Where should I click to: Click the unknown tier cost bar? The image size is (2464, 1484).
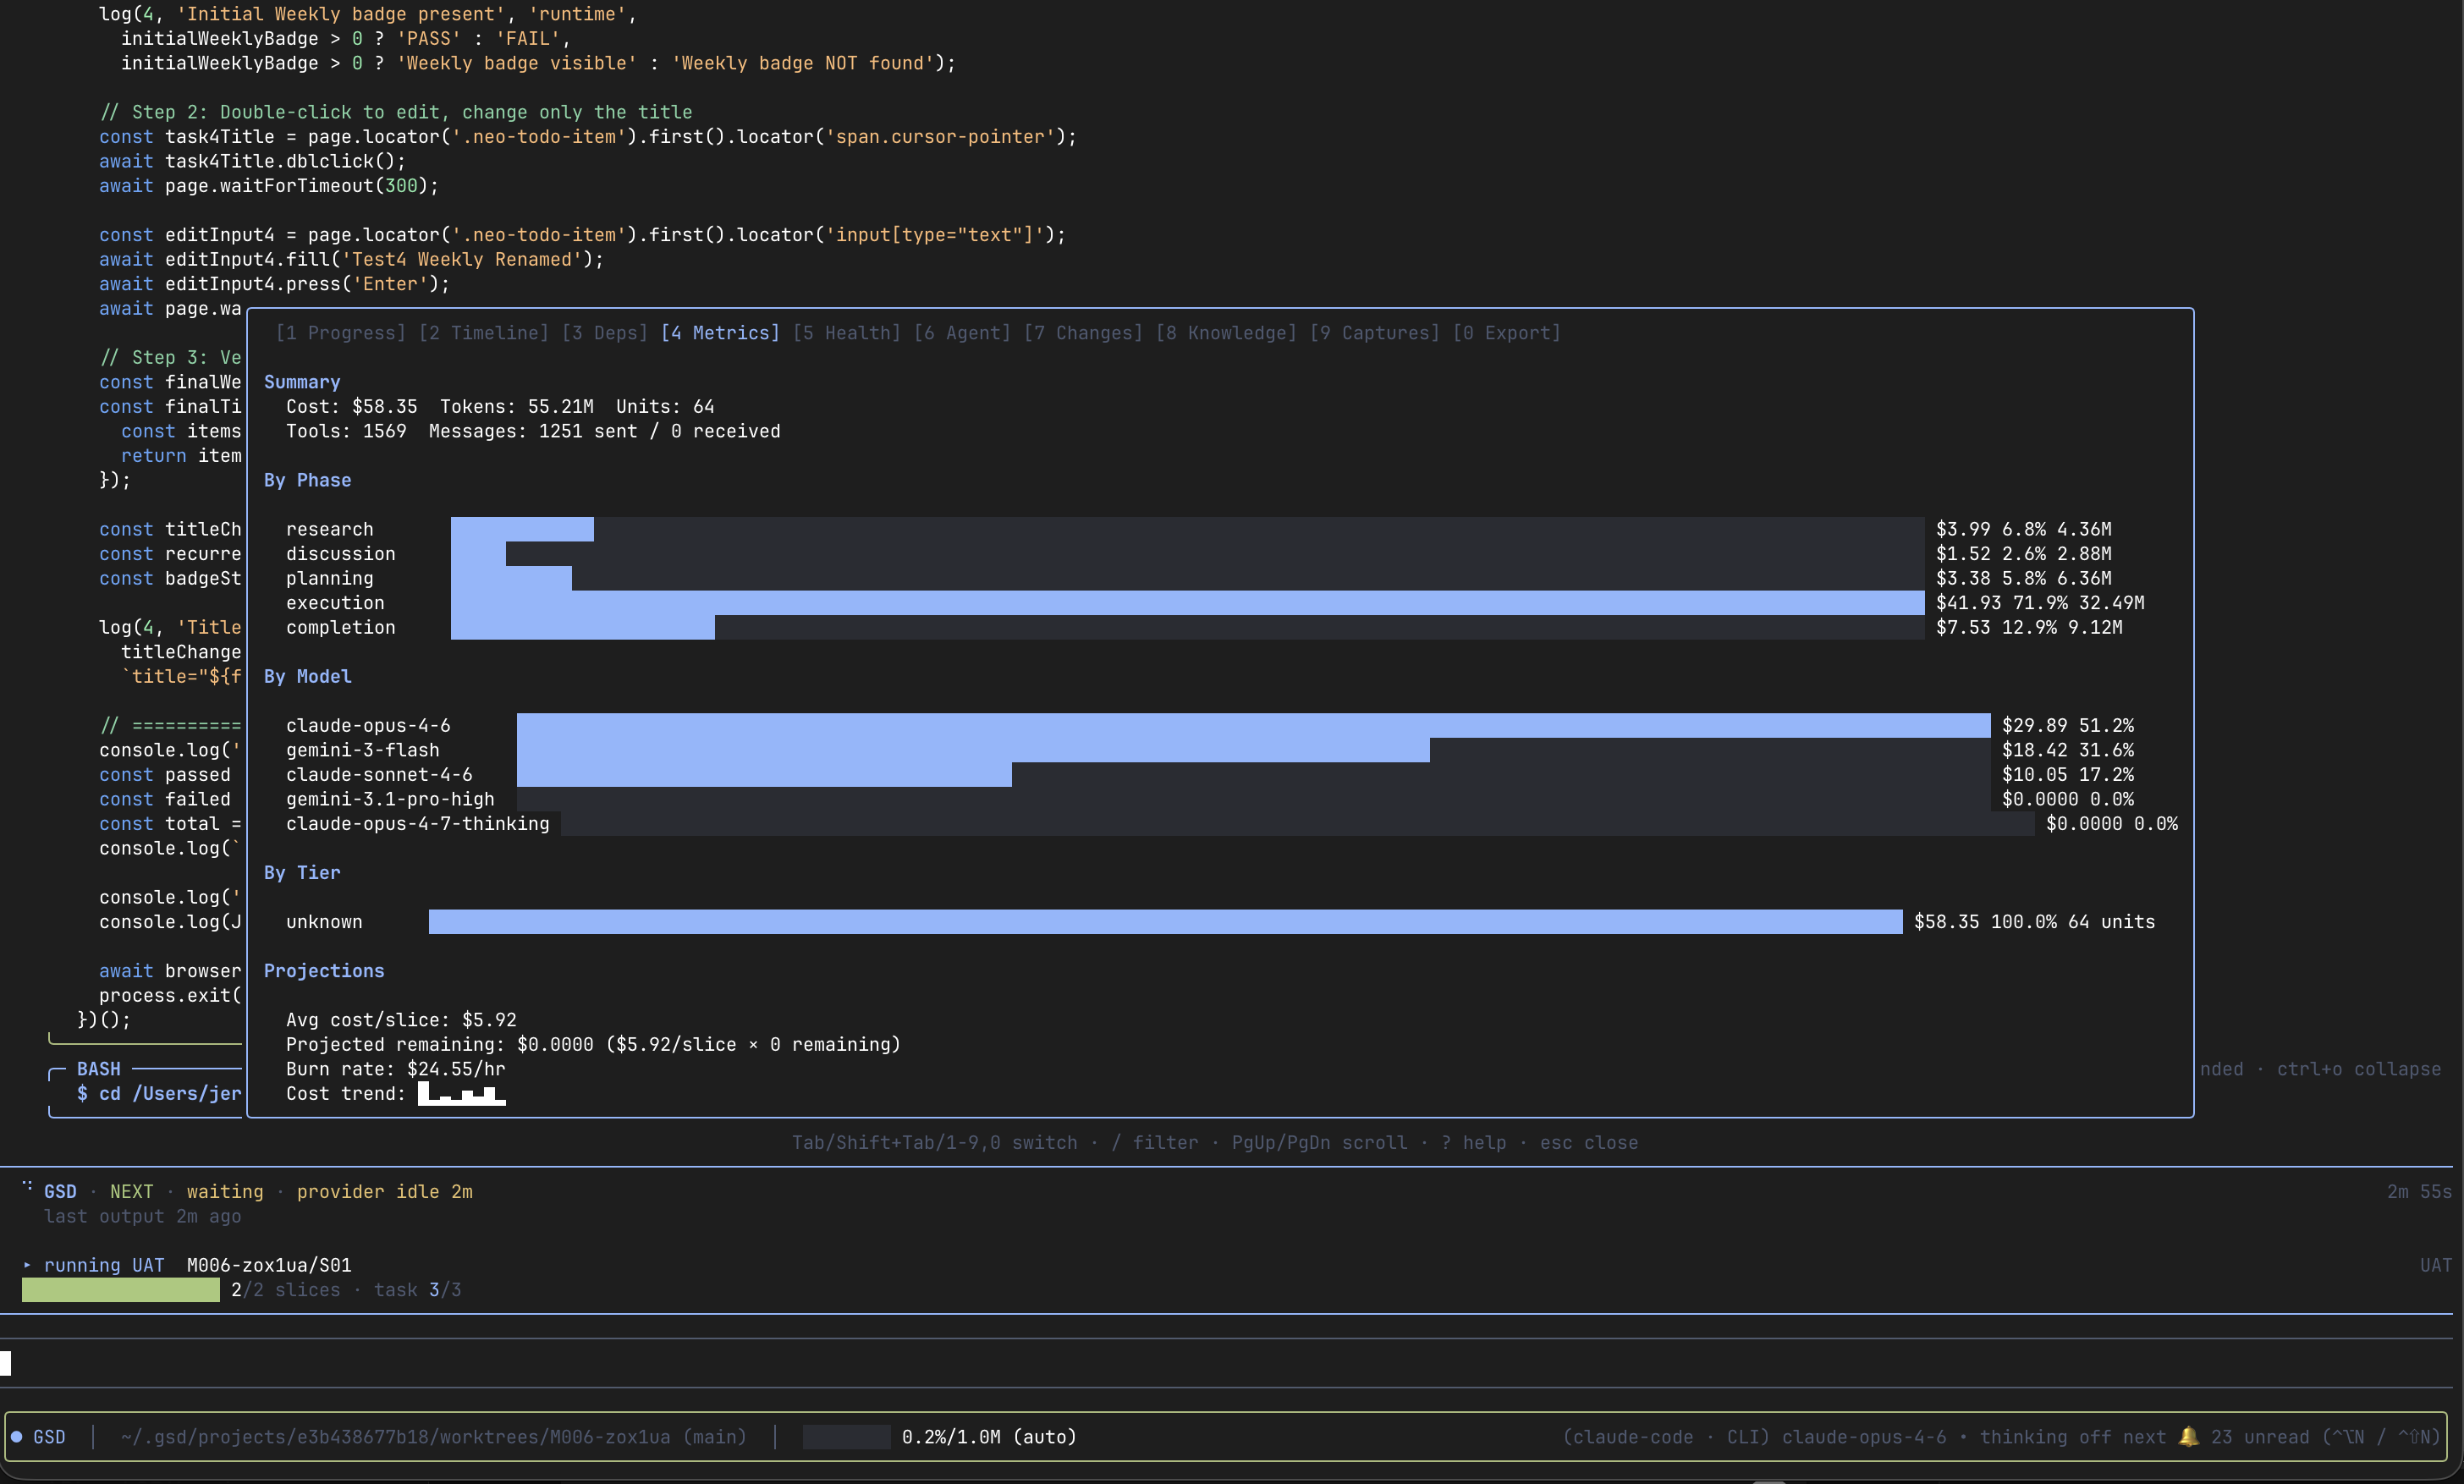tap(1165, 922)
